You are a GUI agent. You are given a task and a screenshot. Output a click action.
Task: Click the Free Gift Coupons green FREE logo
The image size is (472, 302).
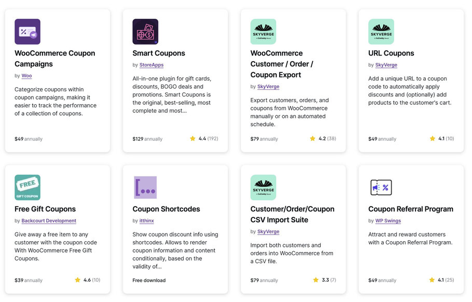tap(27, 187)
